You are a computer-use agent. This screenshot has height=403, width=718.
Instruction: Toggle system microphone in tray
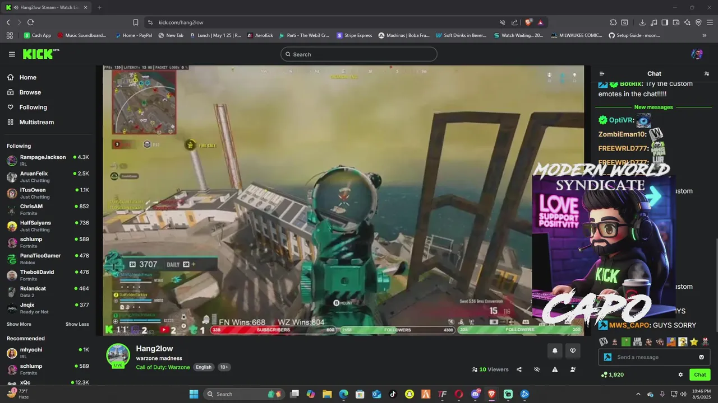pyautogui.click(x=662, y=394)
